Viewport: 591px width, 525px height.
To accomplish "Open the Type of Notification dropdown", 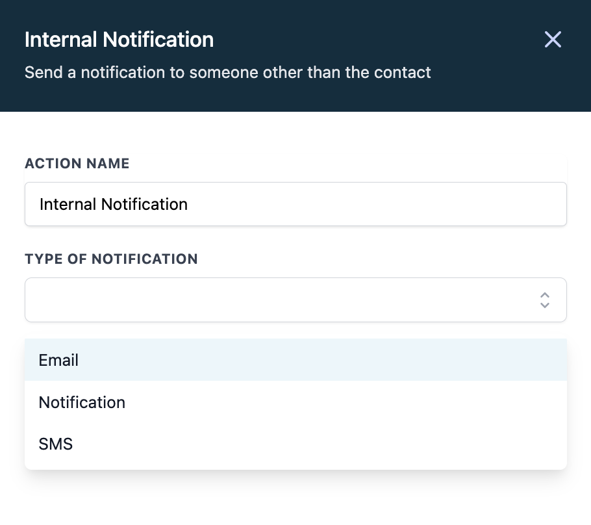I will pyautogui.click(x=295, y=300).
